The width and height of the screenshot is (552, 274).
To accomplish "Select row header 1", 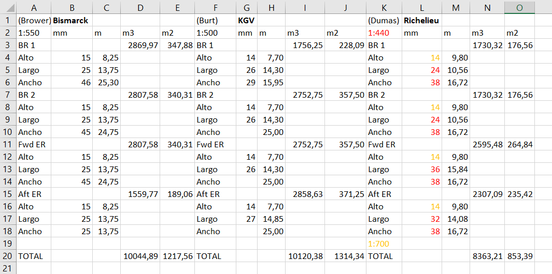I will point(8,21).
